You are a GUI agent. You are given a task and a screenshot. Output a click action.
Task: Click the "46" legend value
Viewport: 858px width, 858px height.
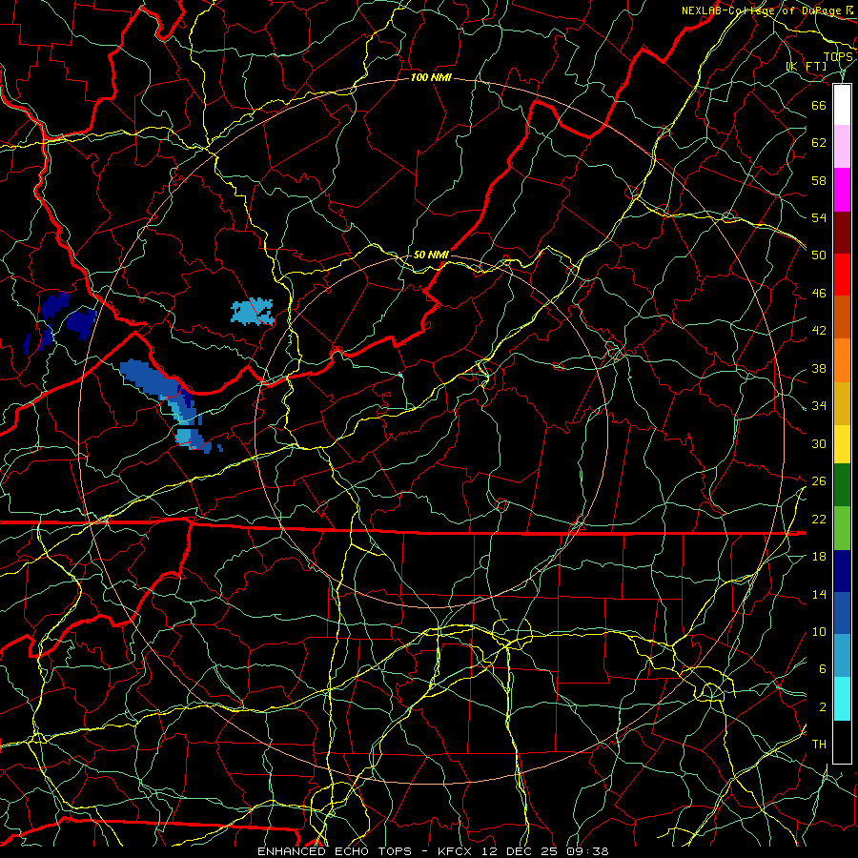819,294
